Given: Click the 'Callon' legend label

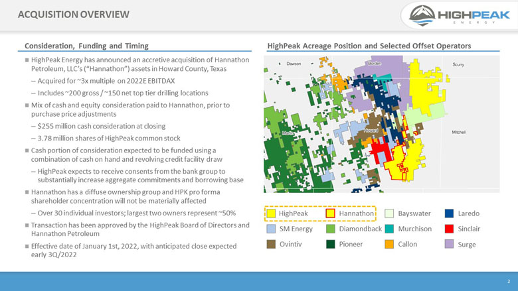Looking at the screenshot, I should pos(407,244).
